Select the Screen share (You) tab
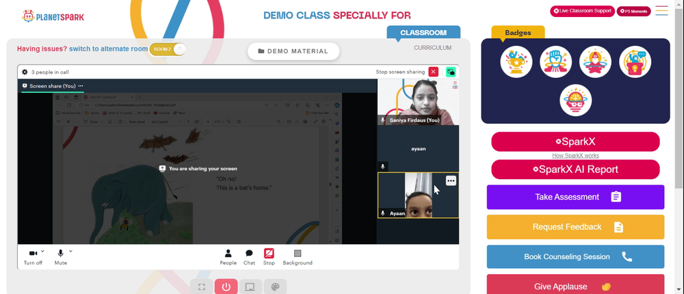The image size is (684, 294). [x=53, y=86]
